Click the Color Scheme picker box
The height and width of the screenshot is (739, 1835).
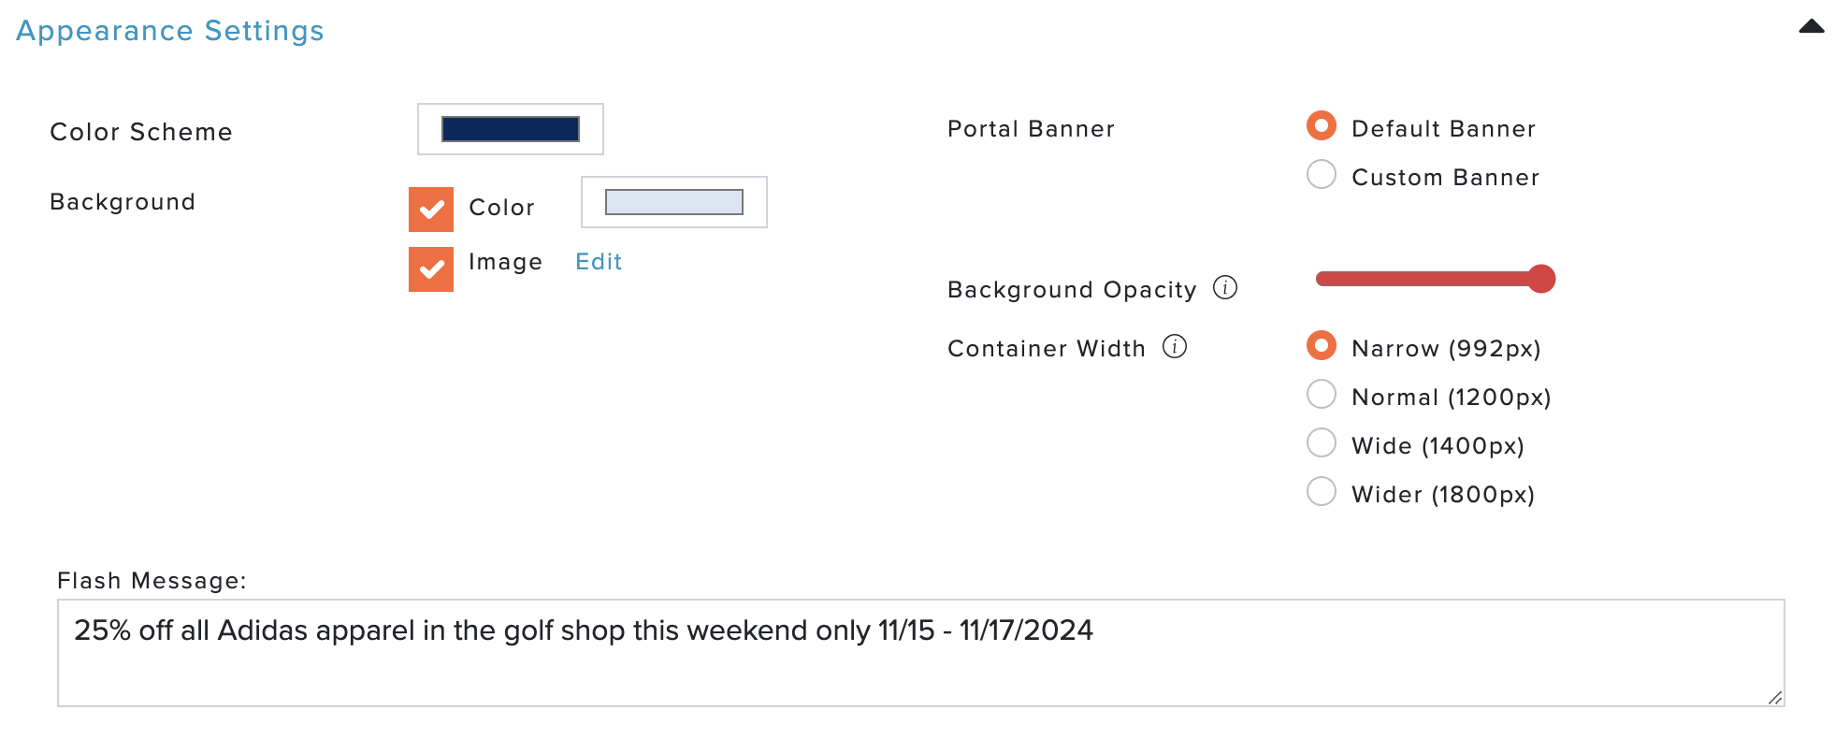[x=511, y=129]
